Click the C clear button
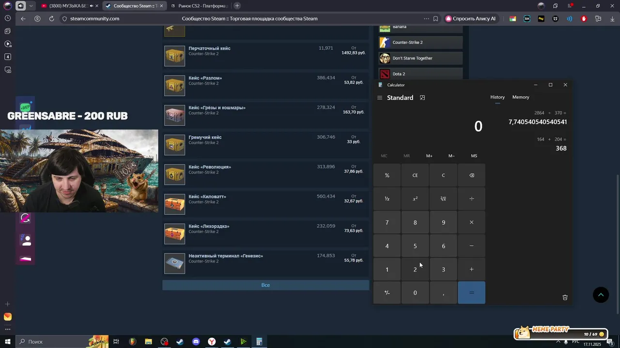Screen dimensions: 620x348 coord(443,175)
